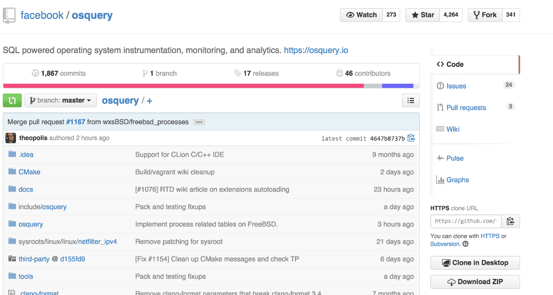The height and width of the screenshot is (295, 553).
Task: Click the Graphs bar chart icon
Action: [x=440, y=180]
